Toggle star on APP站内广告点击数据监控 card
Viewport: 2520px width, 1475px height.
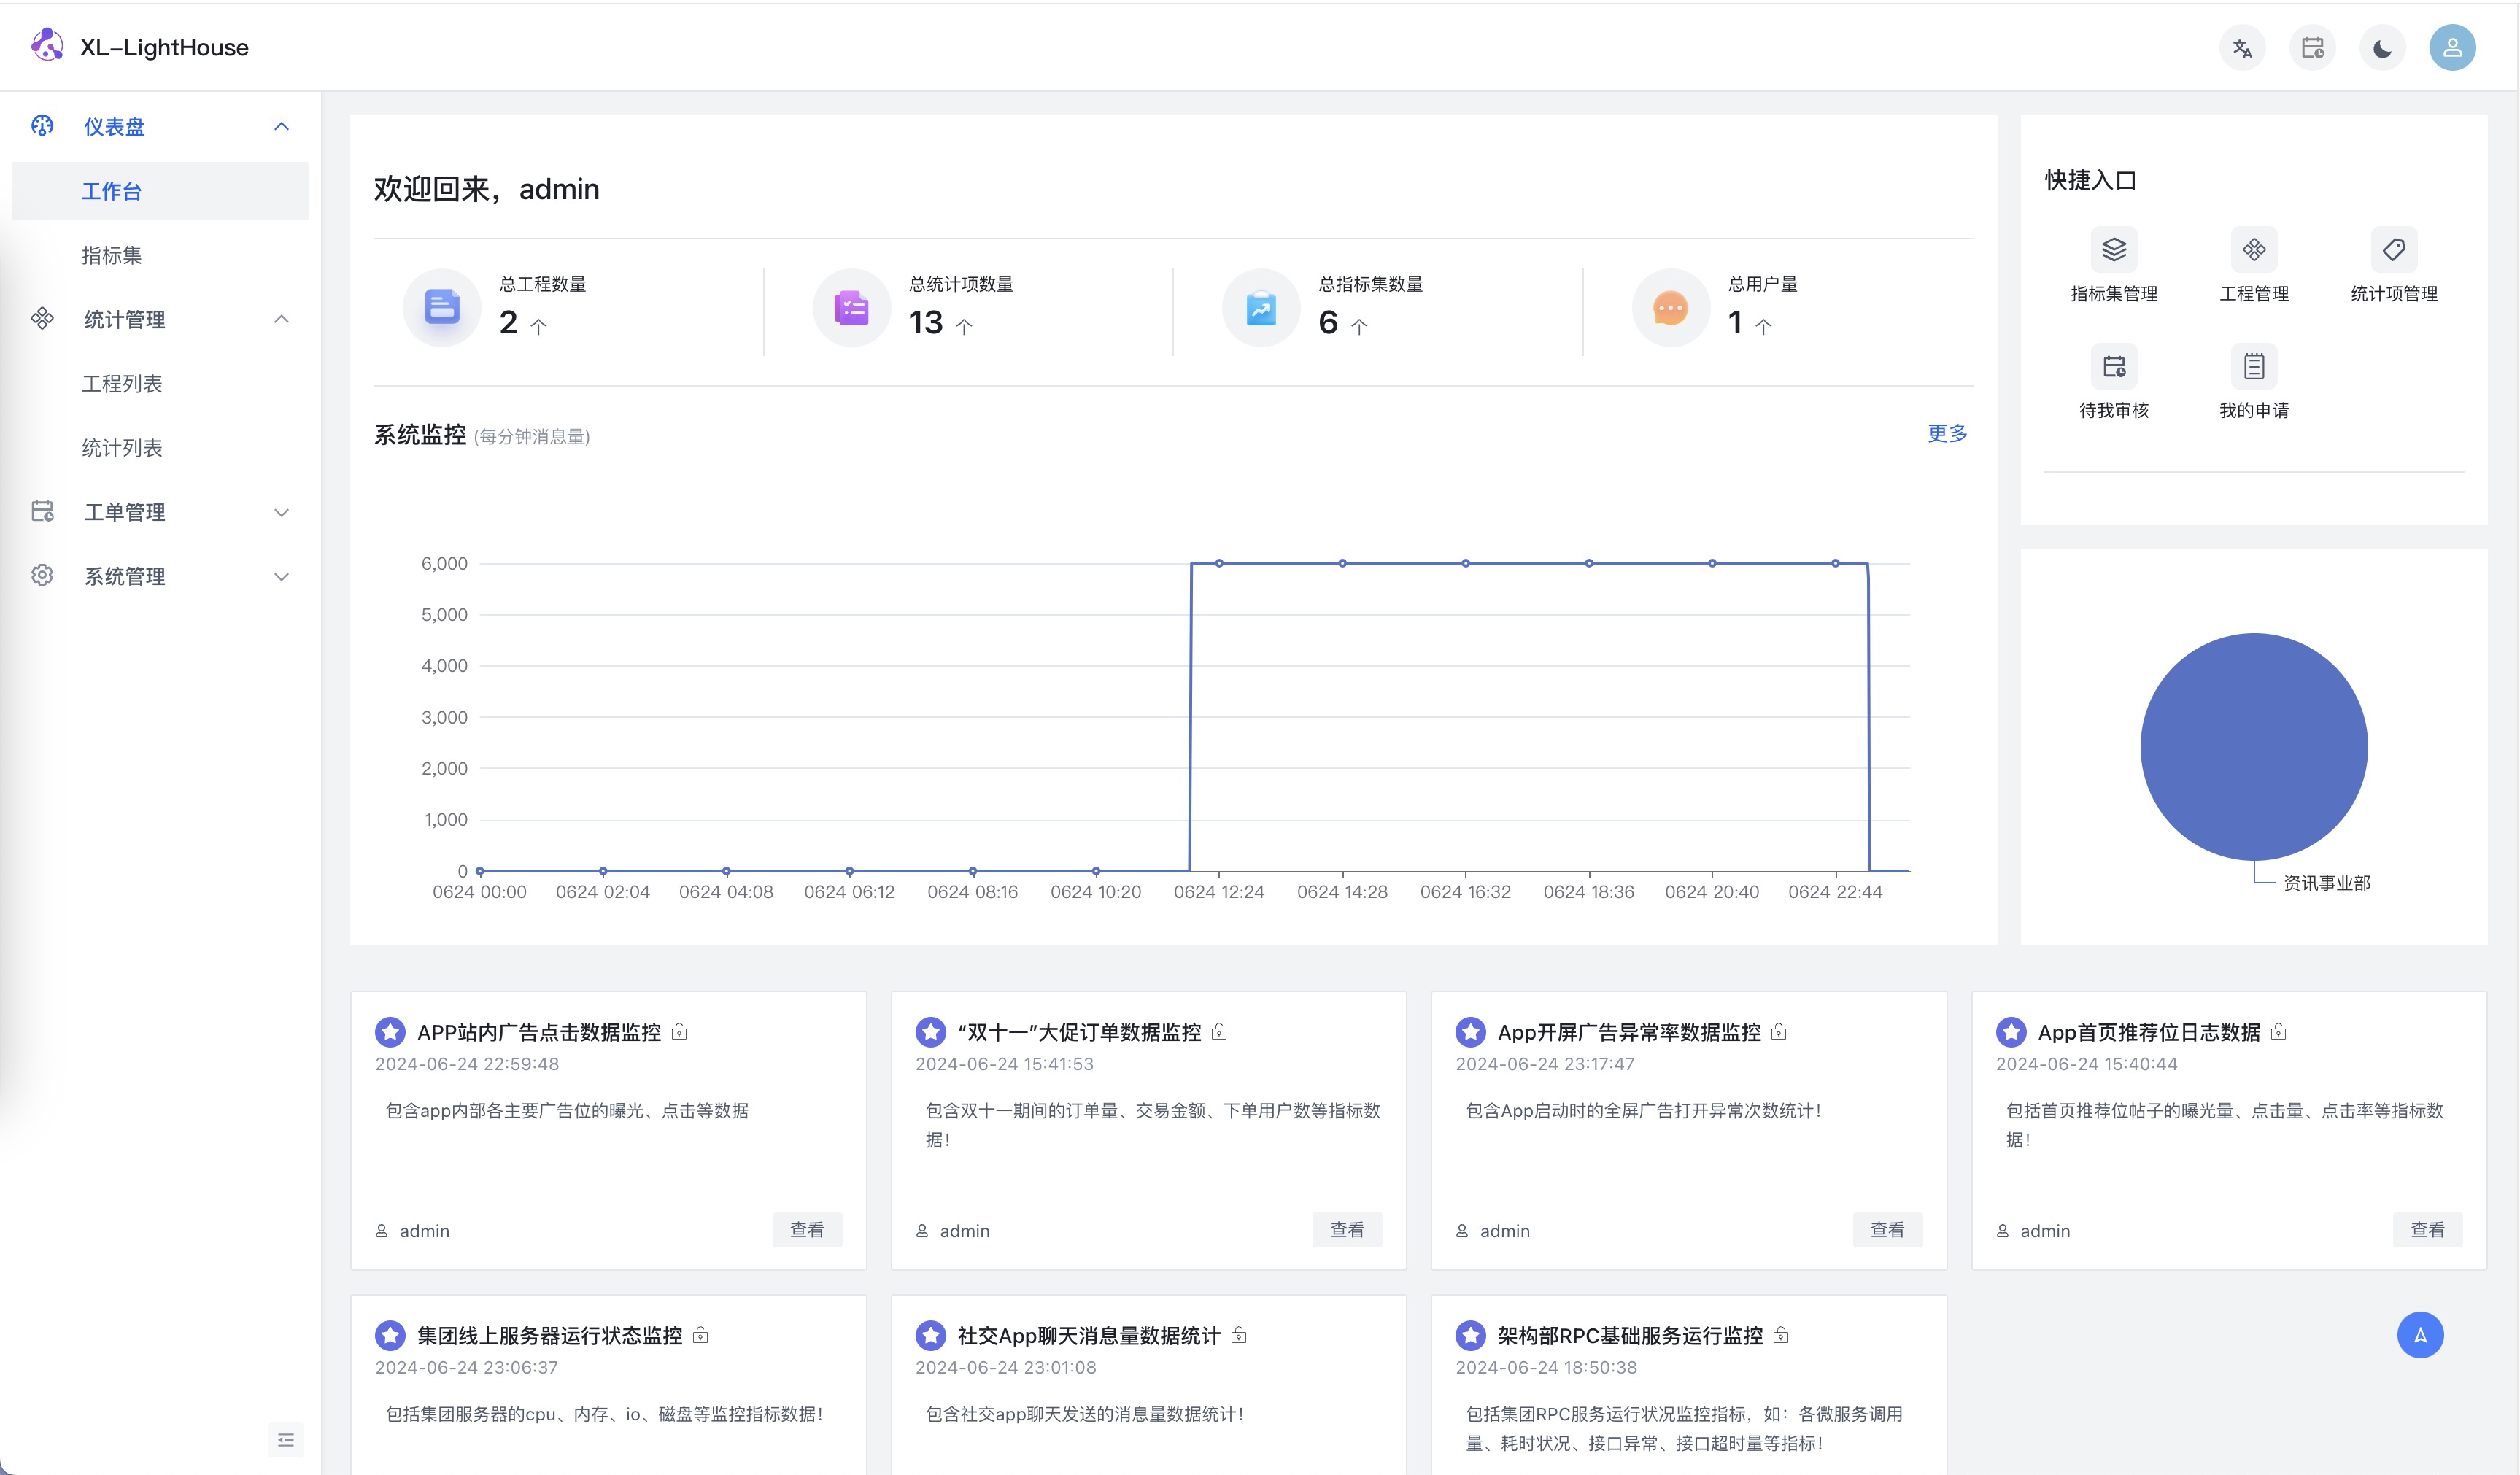click(390, 1031)
